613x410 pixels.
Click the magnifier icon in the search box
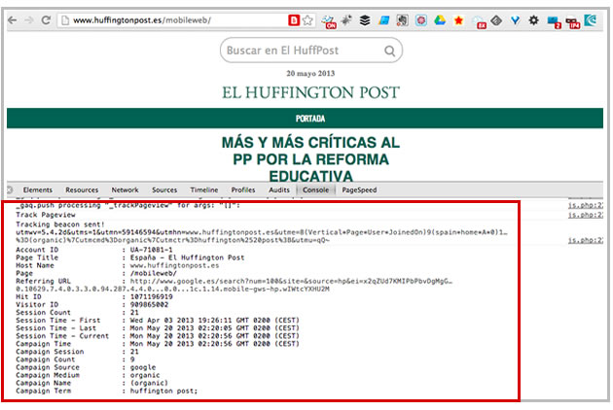[x=389, y=50]
